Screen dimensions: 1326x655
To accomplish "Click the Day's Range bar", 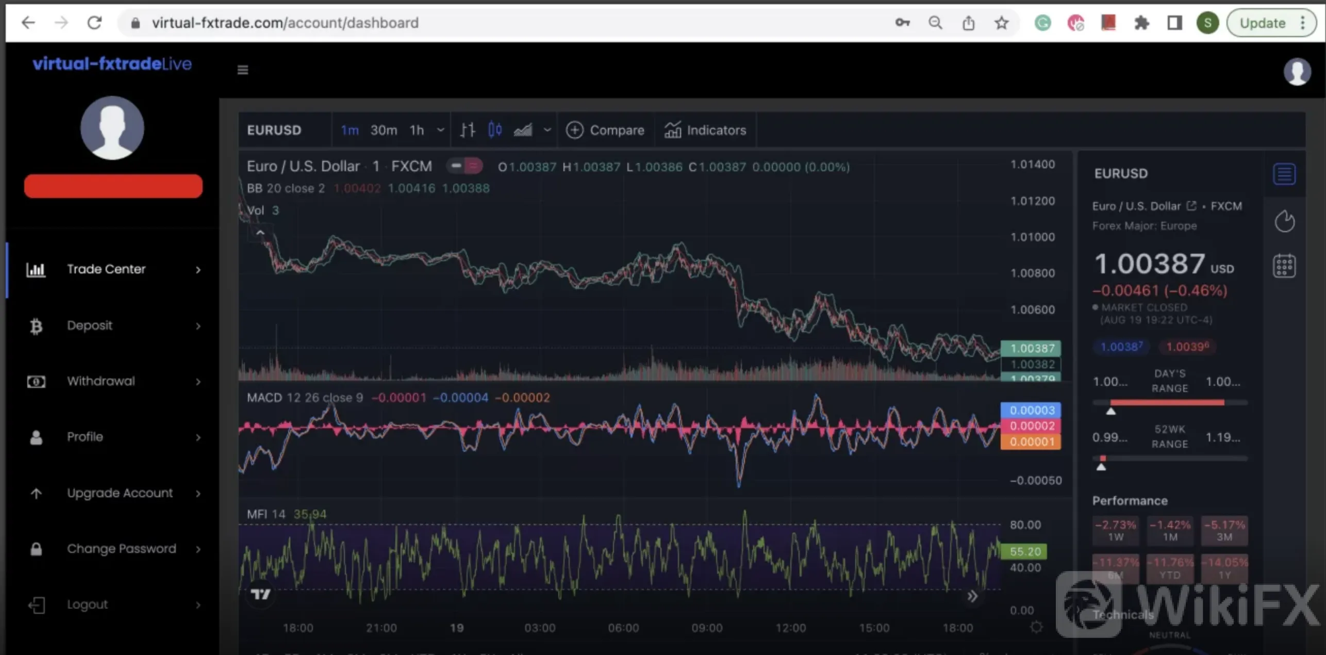I will click(x=1169, y=402).
